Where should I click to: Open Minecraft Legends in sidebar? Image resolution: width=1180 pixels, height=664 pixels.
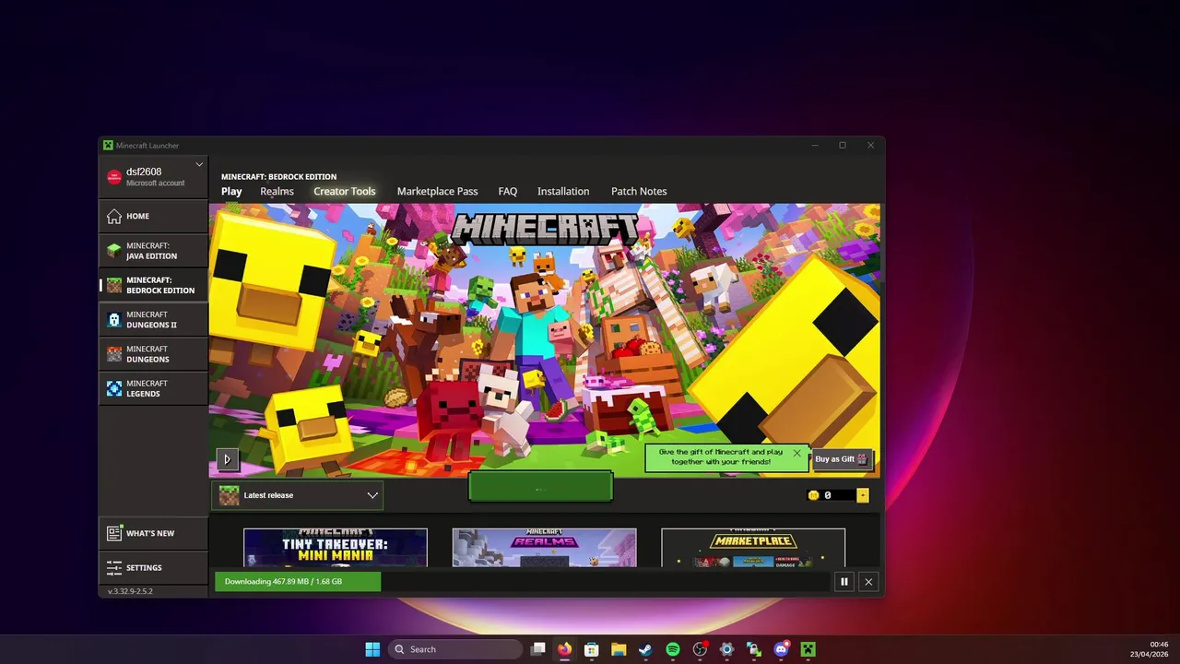153,388
